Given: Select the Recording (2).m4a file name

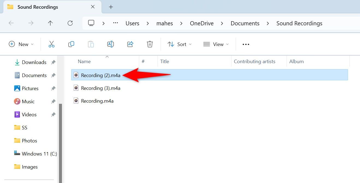Looking at the screenshot, I should (101, 75).
